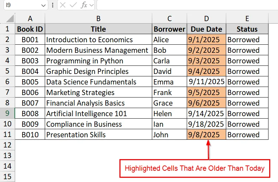
Task: Select row 2 header
Action: tap(7, 39)
